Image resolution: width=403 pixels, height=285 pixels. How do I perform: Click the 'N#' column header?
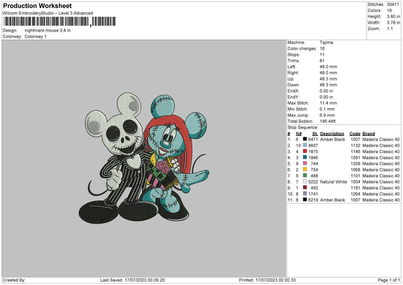pyautogui.click(x=299, y=134)
